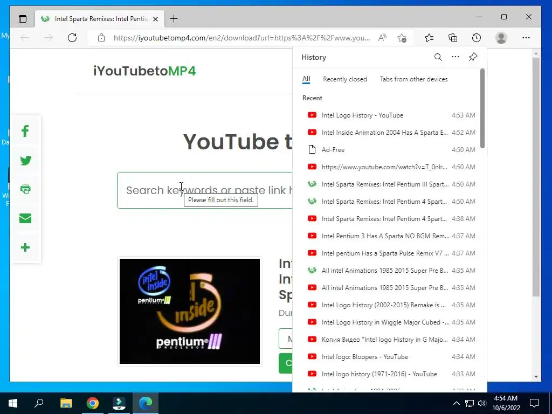Open Intel Pentium III Spart... 4:50 AM entry
Screen dimensions: 552x414
[389, 184]
